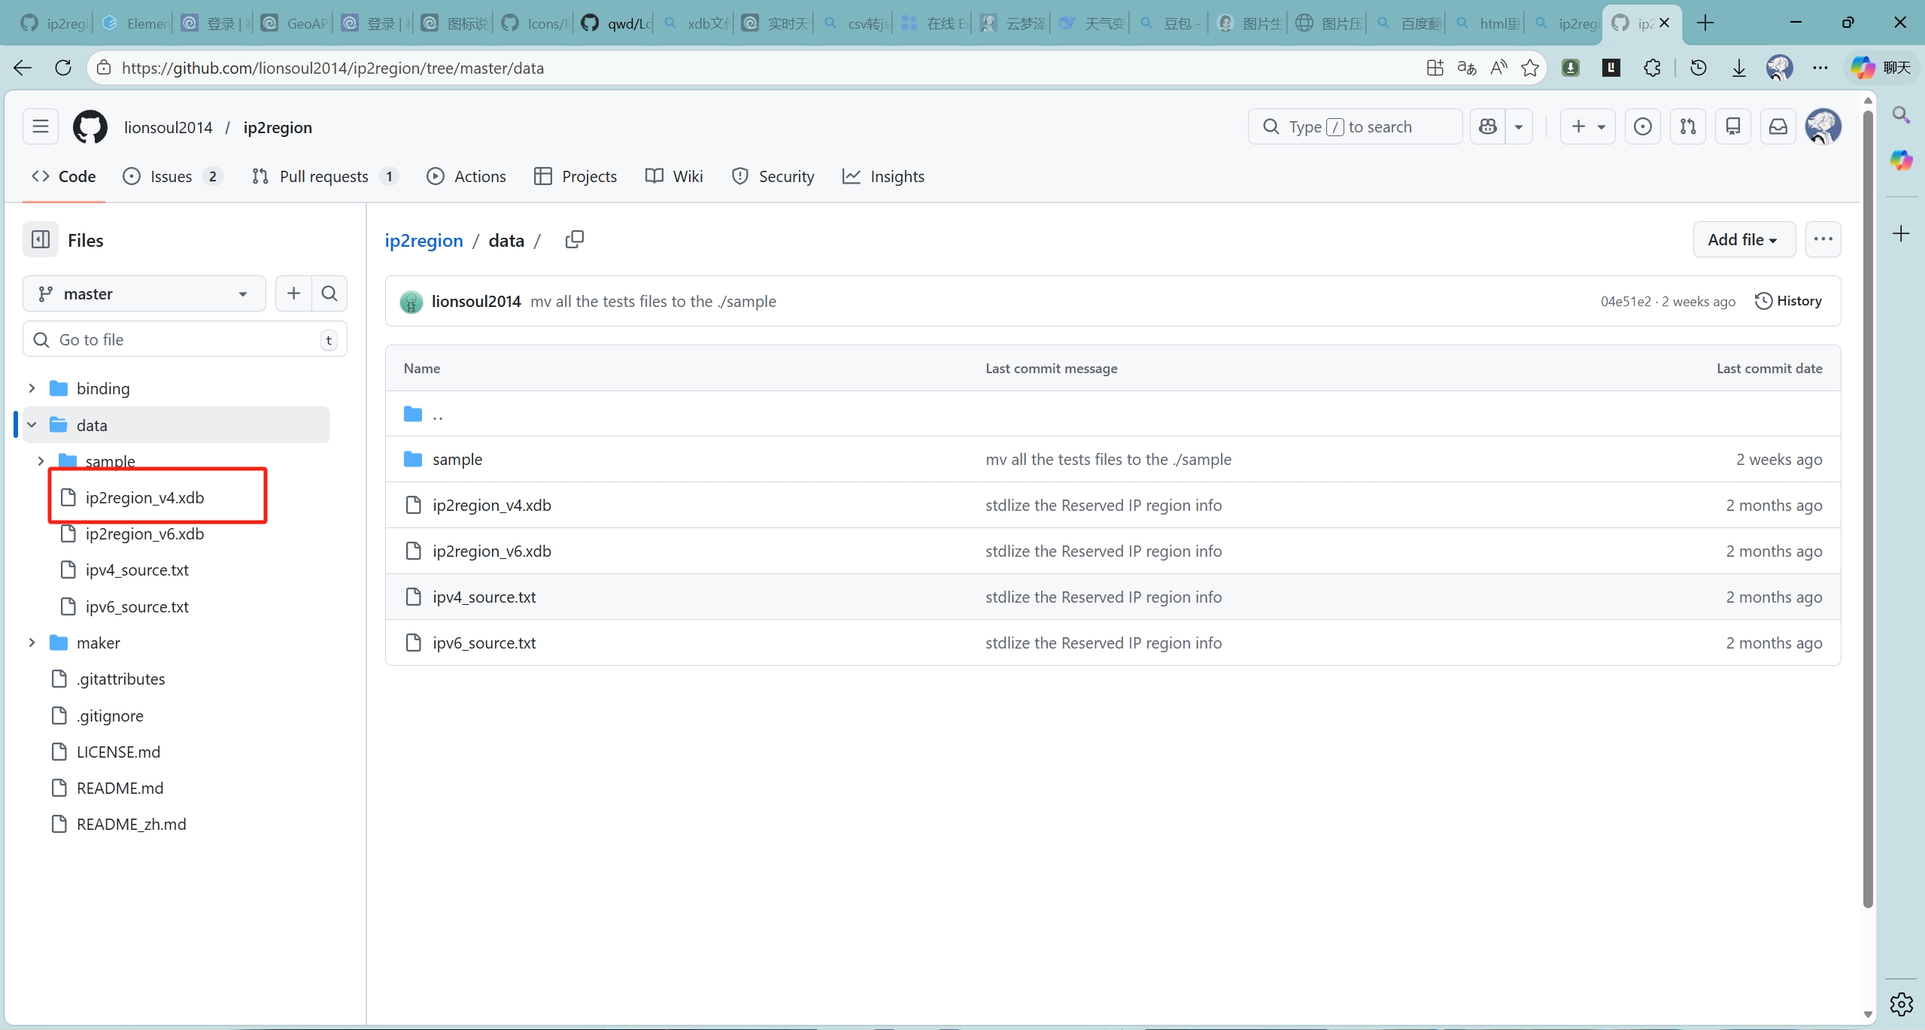Open commit History link
1925x1030 pixels.
click(1788, 301)
